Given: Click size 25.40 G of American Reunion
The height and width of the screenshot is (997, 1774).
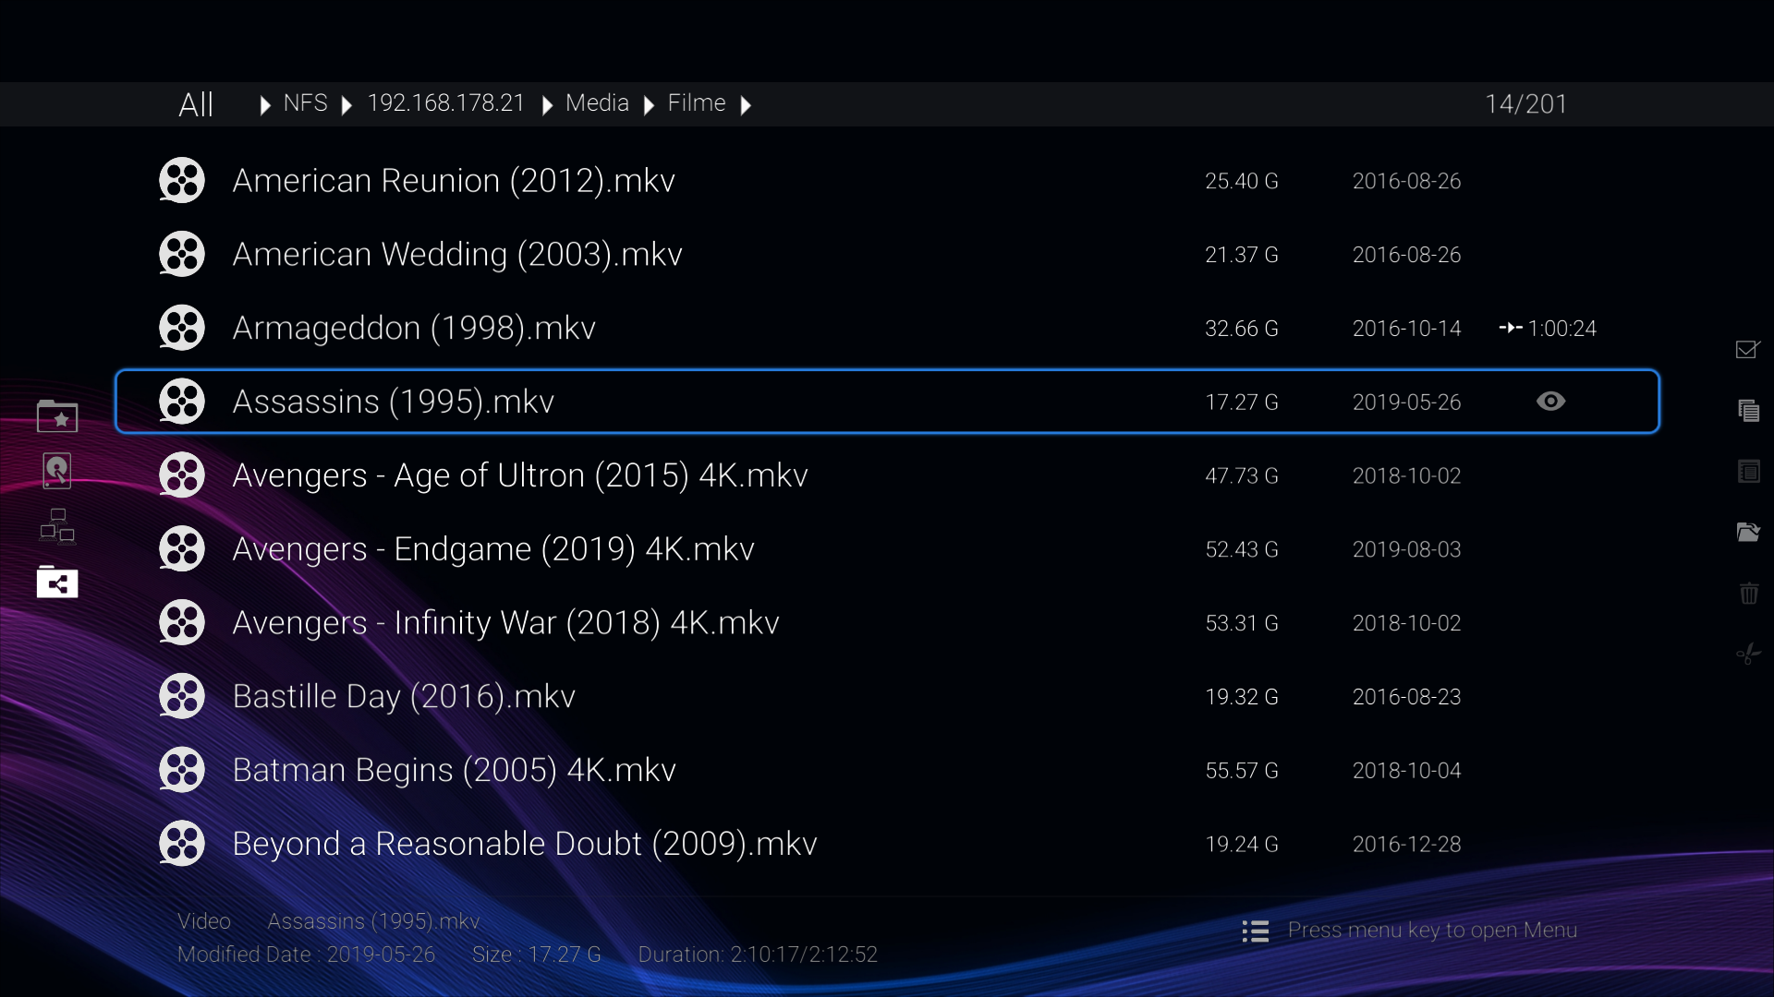Looking at the screenshot, I should (x=1242, y=181).
